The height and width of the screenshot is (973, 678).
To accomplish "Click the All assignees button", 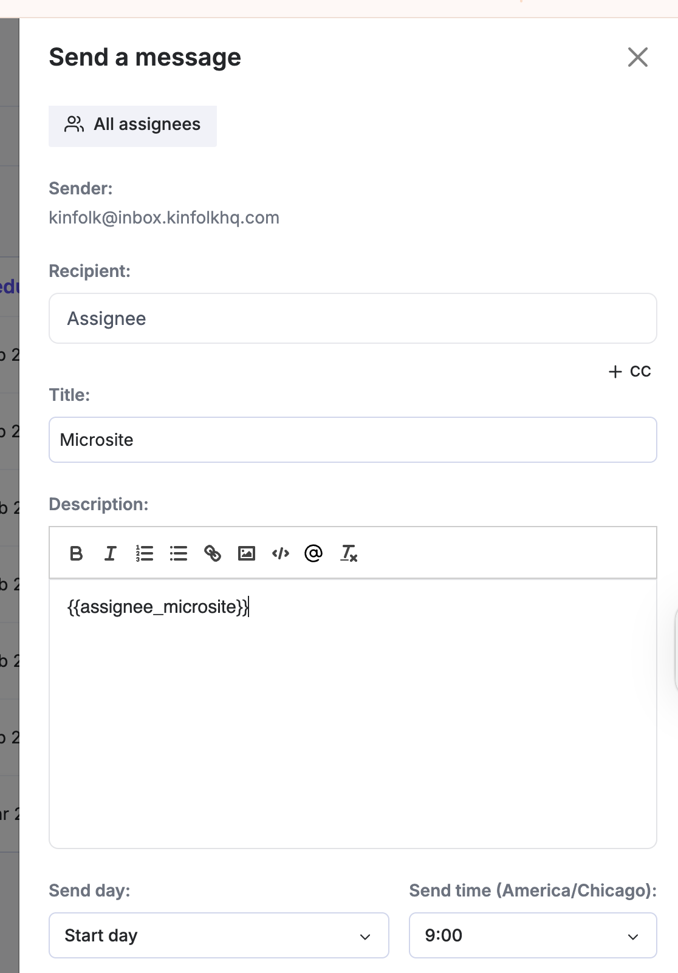I will [x=132, y=126].
